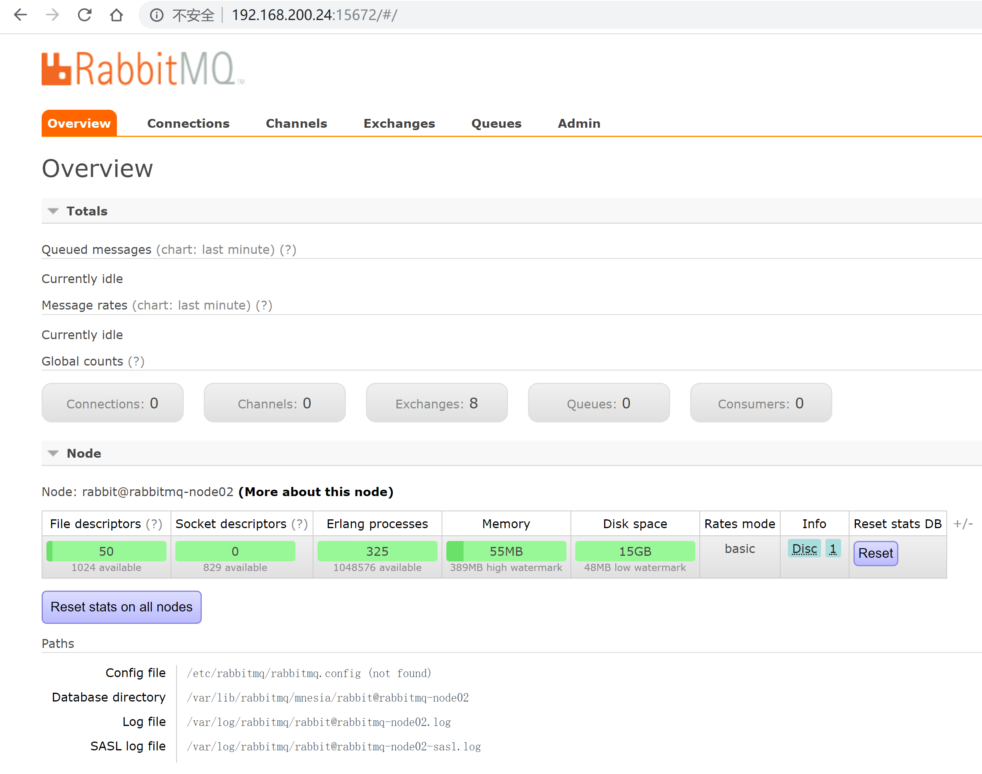Click the Memory 55MB usage bar
The height and width of the screenshot is (774, 982).
(506, 551)
